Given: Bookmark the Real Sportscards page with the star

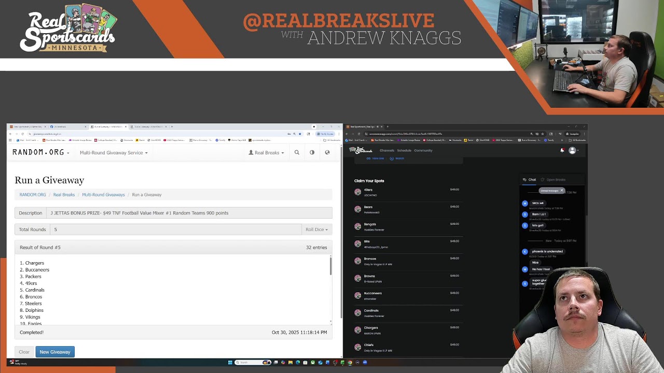Looking at the screenshot, I should click(x=543, y=134).
